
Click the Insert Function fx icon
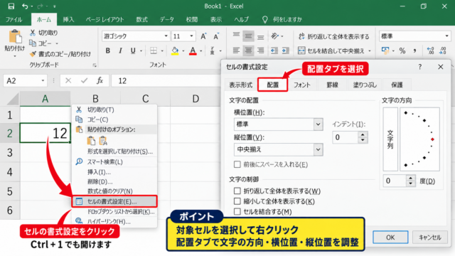pos(100,80)
